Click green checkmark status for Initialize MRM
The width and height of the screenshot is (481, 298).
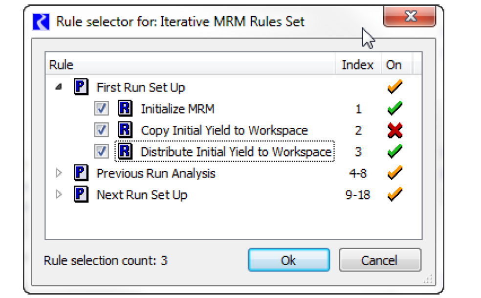coord(394,109)
